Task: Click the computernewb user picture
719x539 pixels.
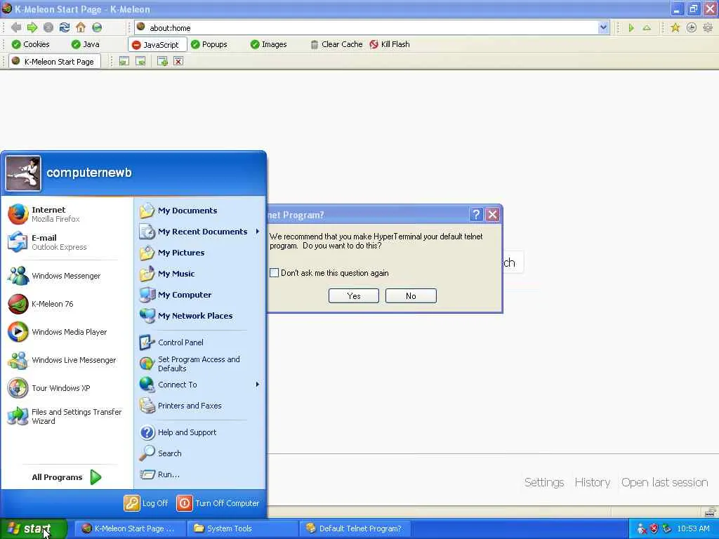Action: [x=23, y=173]
